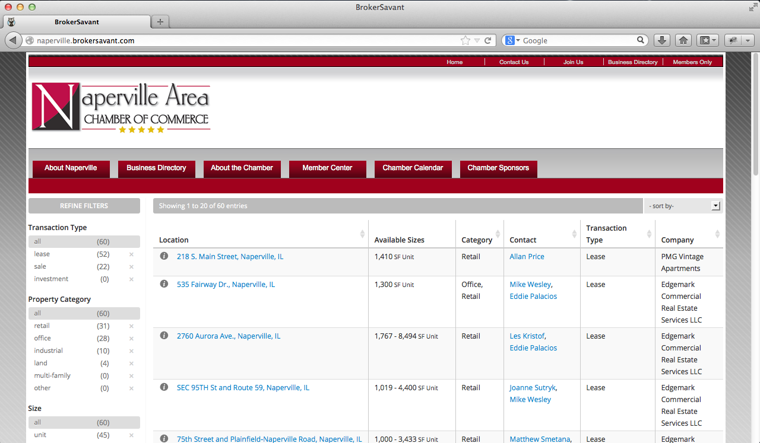This screenshot has width=760, height=443.
Task: View contact Les Kristof
Action: (527, 336)
